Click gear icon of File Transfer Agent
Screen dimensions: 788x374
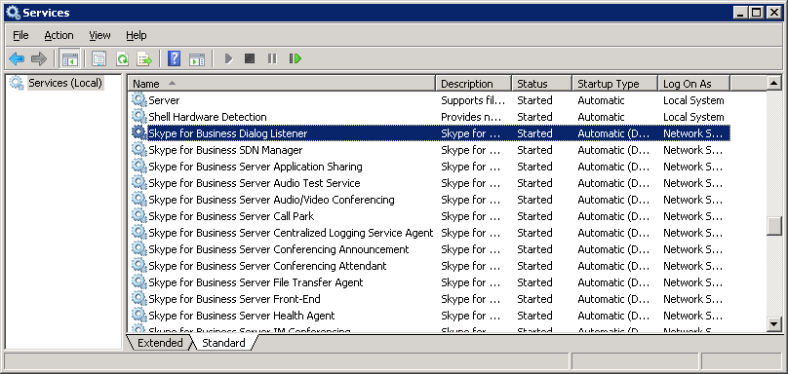[x=139, y=282]
